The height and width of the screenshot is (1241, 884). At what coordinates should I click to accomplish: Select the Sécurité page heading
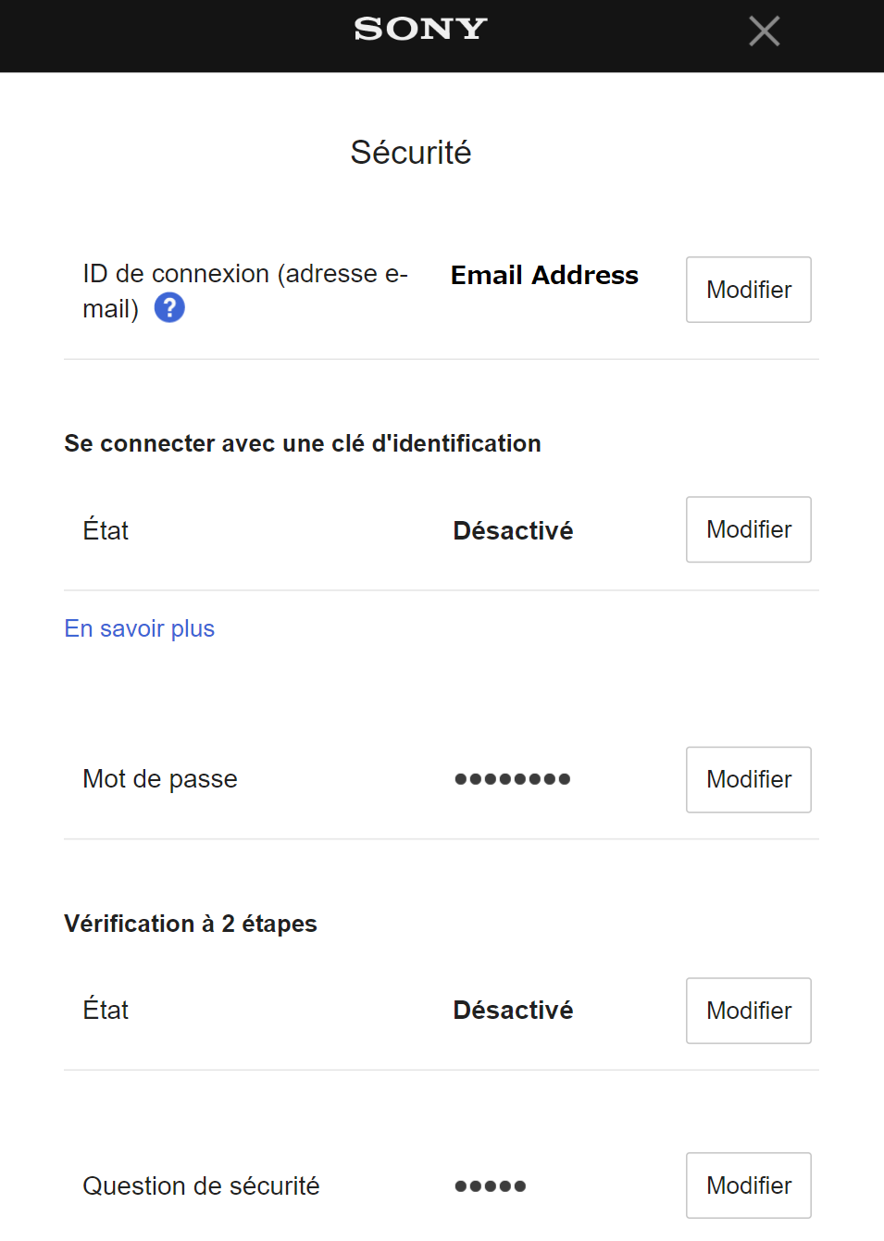(x=411, y=153)
